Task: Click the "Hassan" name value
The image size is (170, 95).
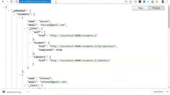Action: tap(44, 21)
